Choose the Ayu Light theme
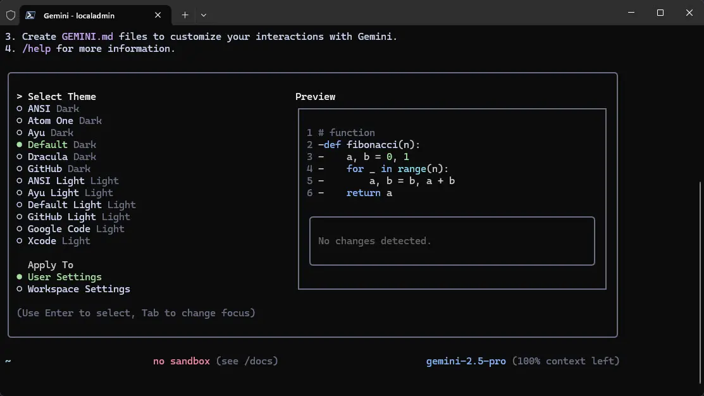This screenshot has width=704, height=396. (x=65, y=192)
